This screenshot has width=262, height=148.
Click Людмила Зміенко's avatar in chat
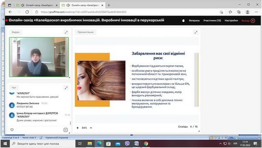point(12,105)
